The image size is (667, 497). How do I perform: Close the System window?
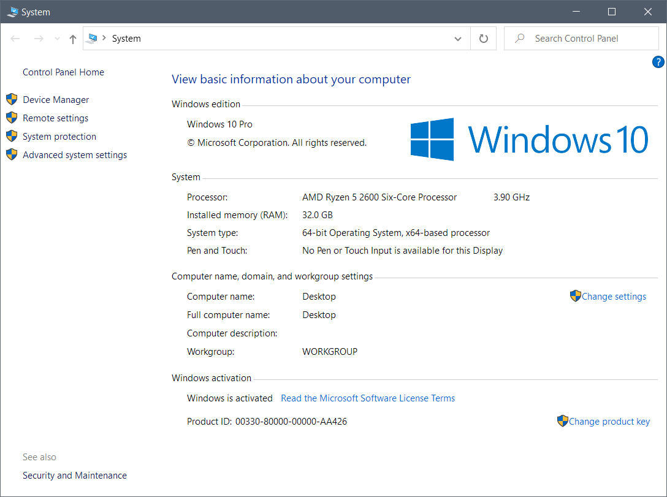(648, 12)
